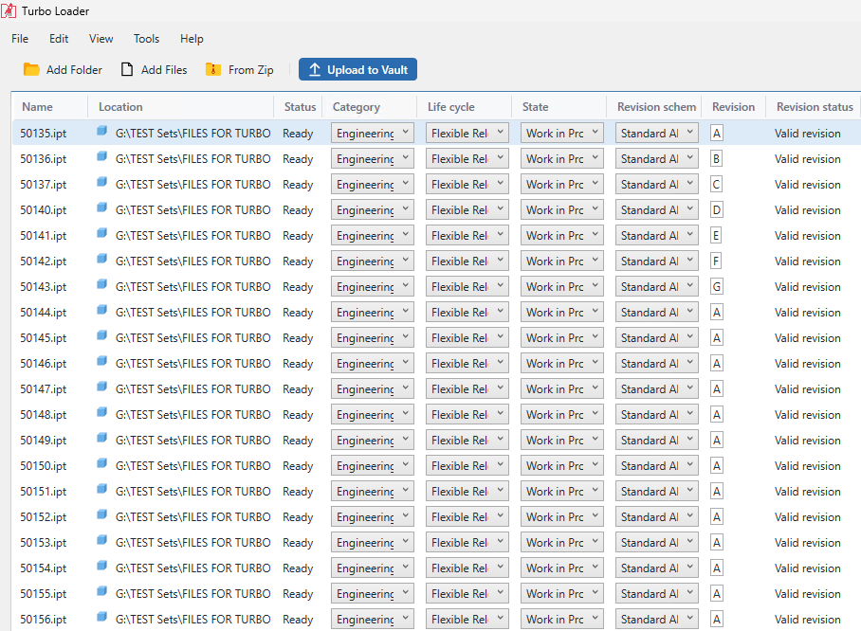Click the Add Files document icon
Screen dimensions: 861x631
pyautogui.click(x=127, y=69)
